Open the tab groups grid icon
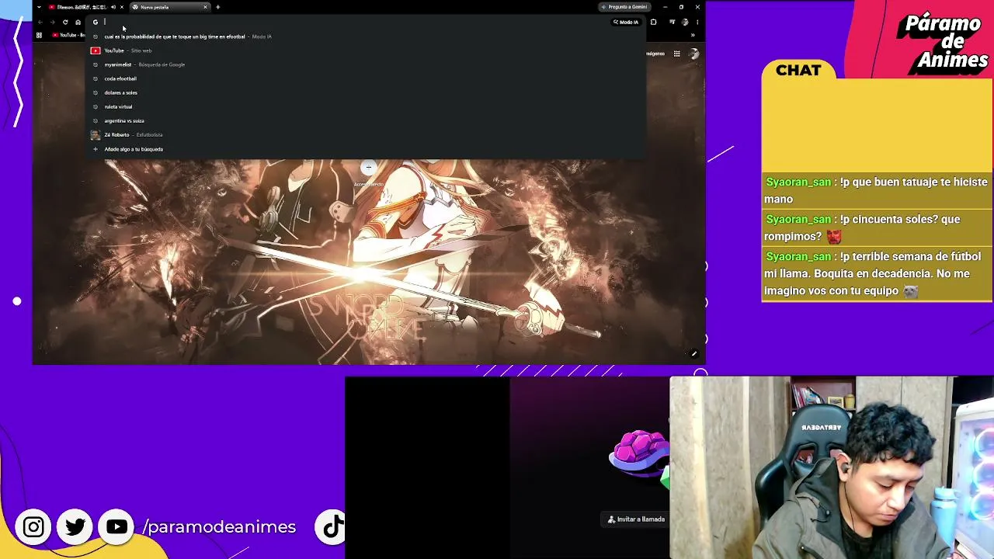The height and width of the screenshot is (559, 994). (x=39, y=35)
